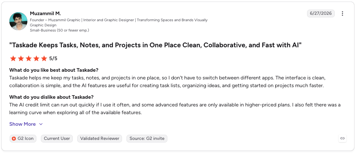The width and height of the screenshot is (356, 155).
Task: Open the review title about Taskade
Action: (x=155, y=45)
